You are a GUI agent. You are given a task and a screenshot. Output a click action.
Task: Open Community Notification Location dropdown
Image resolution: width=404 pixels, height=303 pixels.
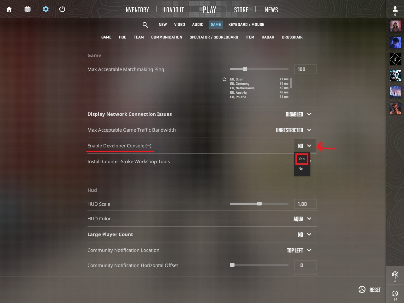pos(299,250)
